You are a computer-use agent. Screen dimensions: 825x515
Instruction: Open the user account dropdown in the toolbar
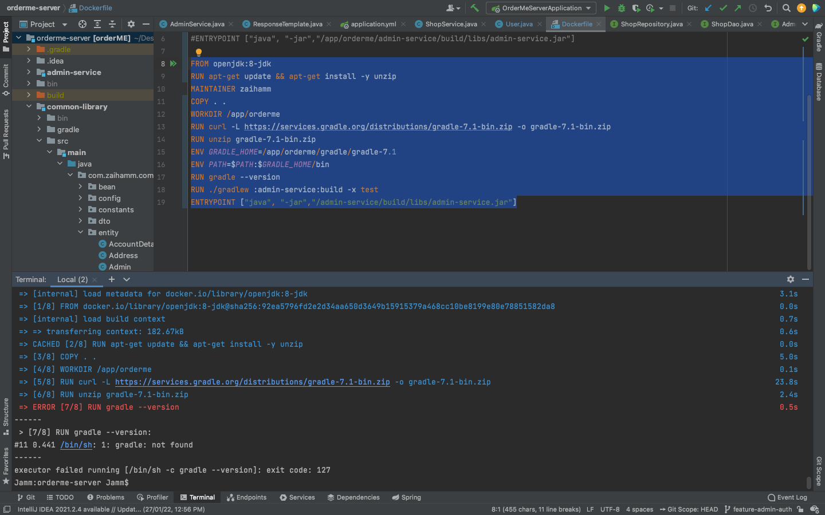[x=453, y=8]
